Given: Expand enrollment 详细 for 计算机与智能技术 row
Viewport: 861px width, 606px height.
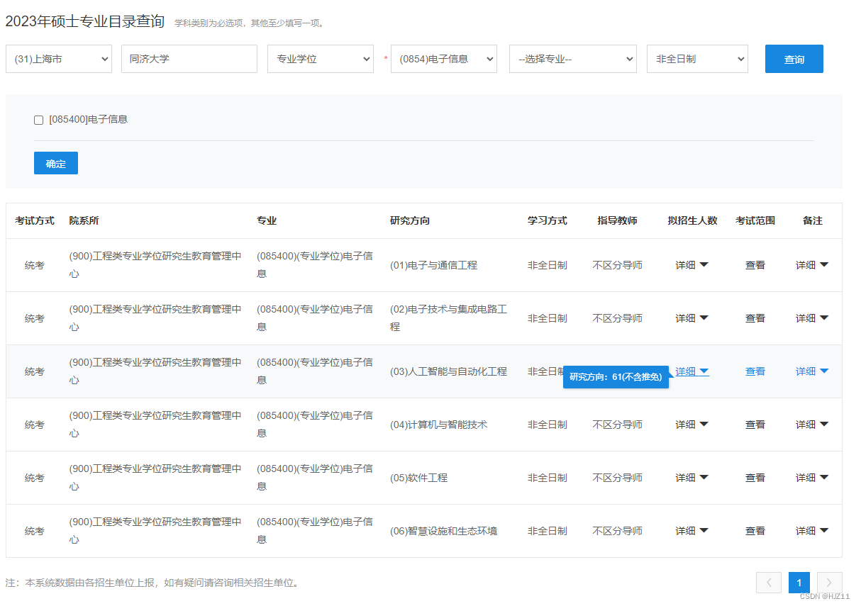Looking at the screenshot, I should coord(691,424).
